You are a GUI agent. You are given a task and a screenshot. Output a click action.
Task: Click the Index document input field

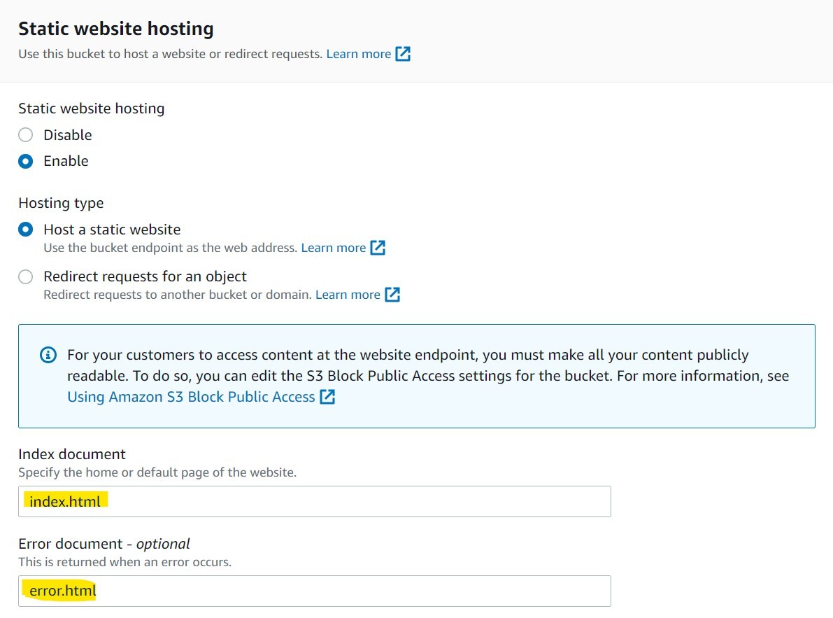pyautogui.click(x=314, y=501)
